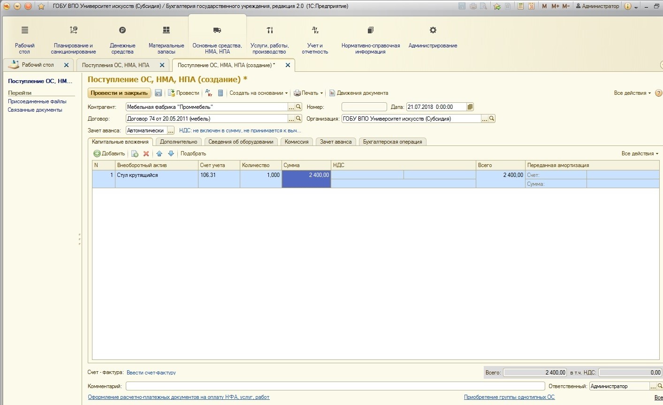The image size is (663, 405).
Task: Click the date picker icon beside Дата
Action: coord(471,107)
